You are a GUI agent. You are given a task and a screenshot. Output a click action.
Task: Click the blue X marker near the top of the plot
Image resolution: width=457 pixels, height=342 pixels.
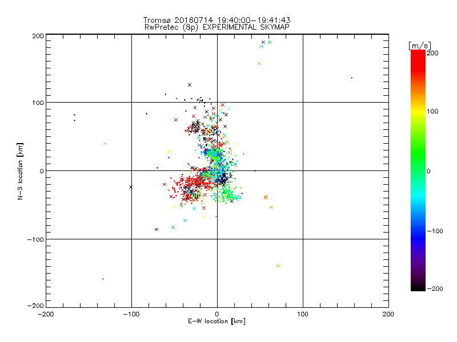point(263,42)
